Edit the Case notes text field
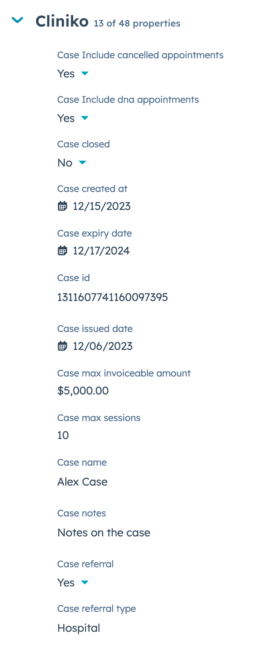This screenshot has height=656, width=279. coord(104,532)
